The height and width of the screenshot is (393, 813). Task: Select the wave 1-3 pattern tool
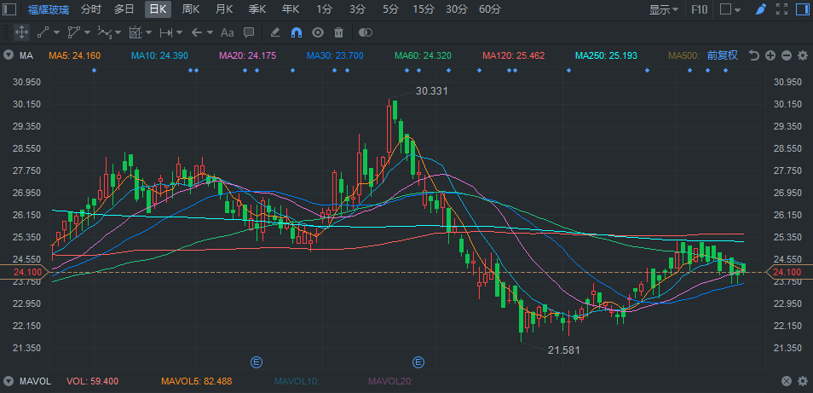pyautogui.click(x=105, y=32)
